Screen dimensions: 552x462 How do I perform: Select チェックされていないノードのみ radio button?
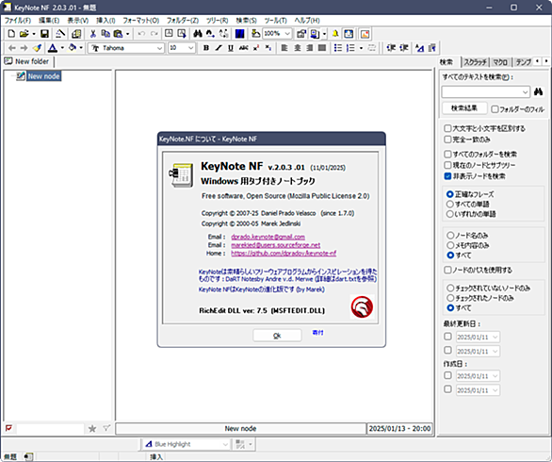450,288
